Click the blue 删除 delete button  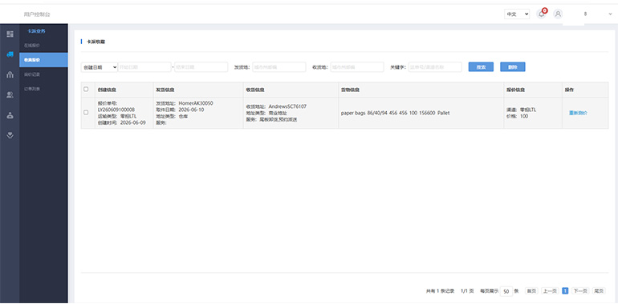pos(513,67)
